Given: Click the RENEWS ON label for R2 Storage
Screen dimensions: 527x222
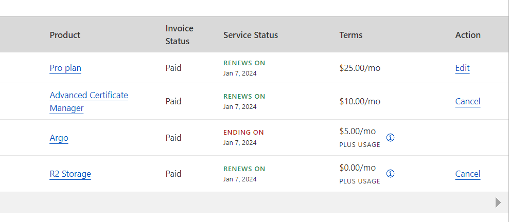Looking at the screenshot, I should point(244,169).
